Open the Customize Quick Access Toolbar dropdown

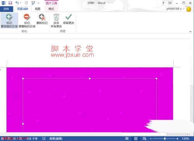(x=38, y=3)
